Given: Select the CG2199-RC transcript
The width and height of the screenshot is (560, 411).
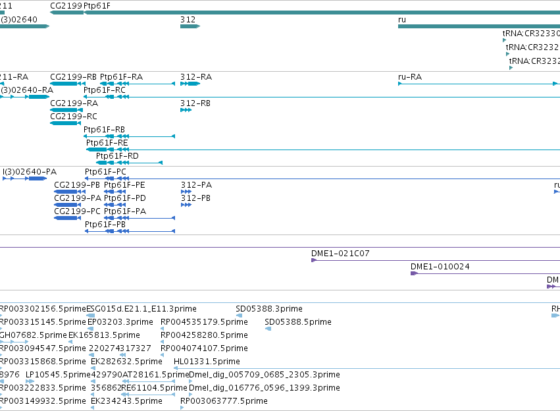Looking at the screenshot, I should tap(65, 123).
